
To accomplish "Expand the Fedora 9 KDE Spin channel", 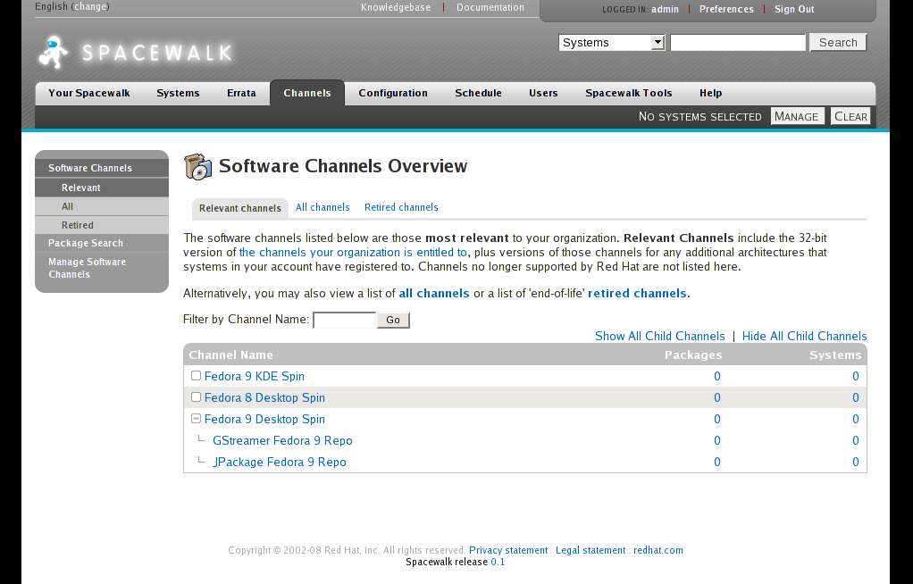I will pos(197,376).
